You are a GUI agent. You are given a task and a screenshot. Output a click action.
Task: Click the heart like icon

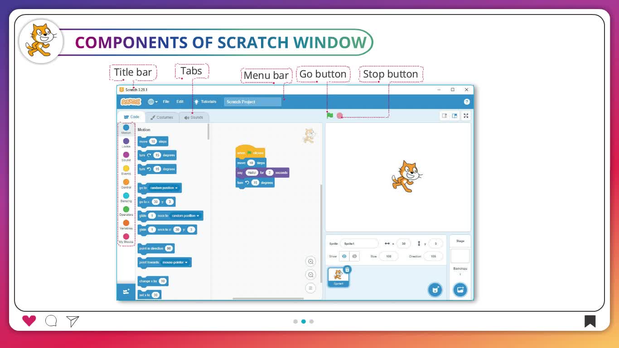(29, 321)
